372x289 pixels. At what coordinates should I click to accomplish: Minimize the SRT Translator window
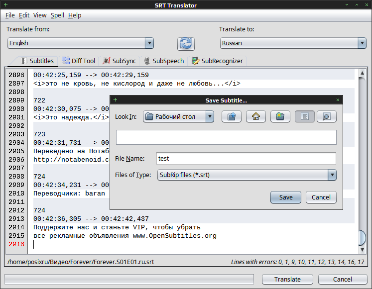[347, 5]
